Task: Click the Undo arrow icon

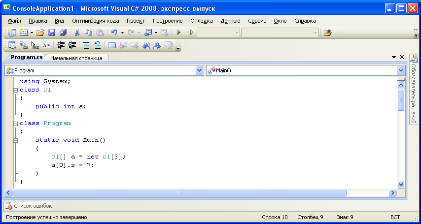Action: pyautogui.click(x=114, y=32)
